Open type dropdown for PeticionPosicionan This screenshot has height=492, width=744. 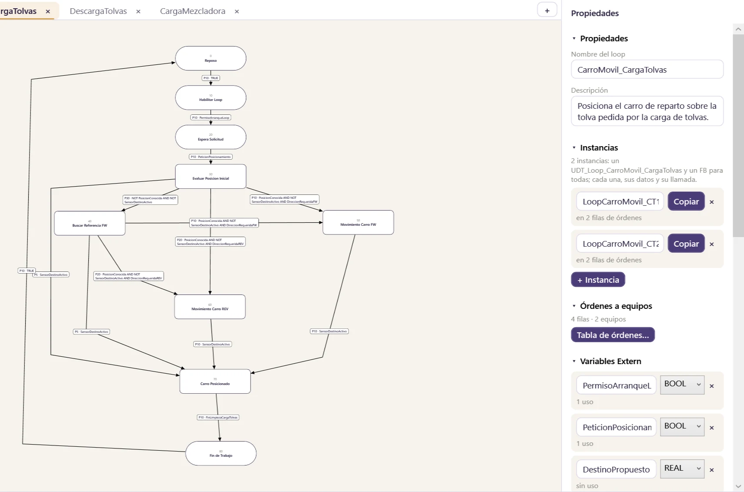click(682, 427)
